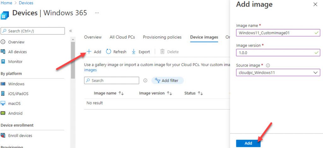
Task: Switch to the All Cloud PCs tab
Action: tap(122, 37)
